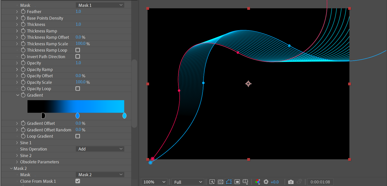Click the Opacity Ramp stopwatch
387x186 pixels.
(23, 69)
